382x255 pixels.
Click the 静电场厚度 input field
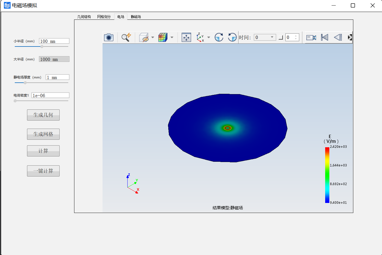pos(57,77)
